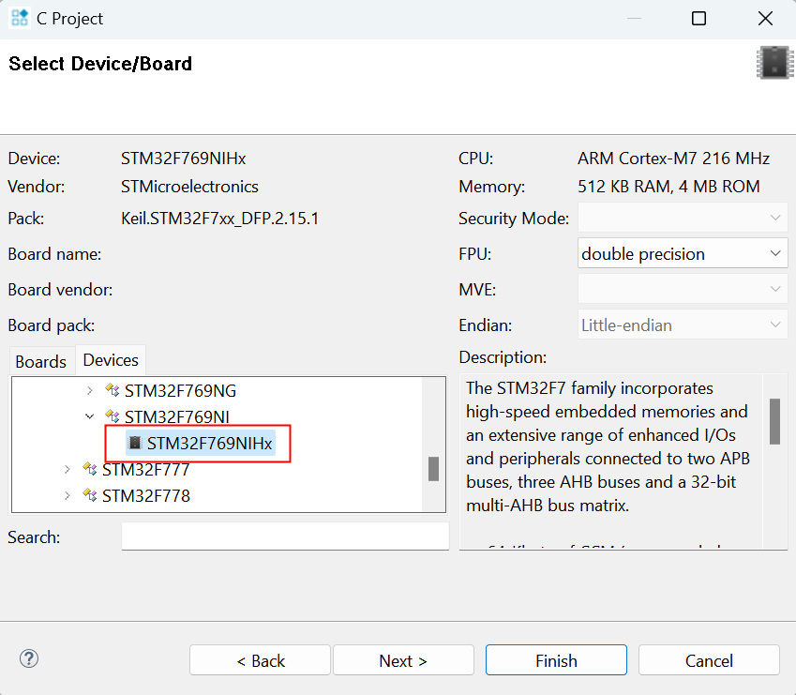Focus the Search input field

285,537
